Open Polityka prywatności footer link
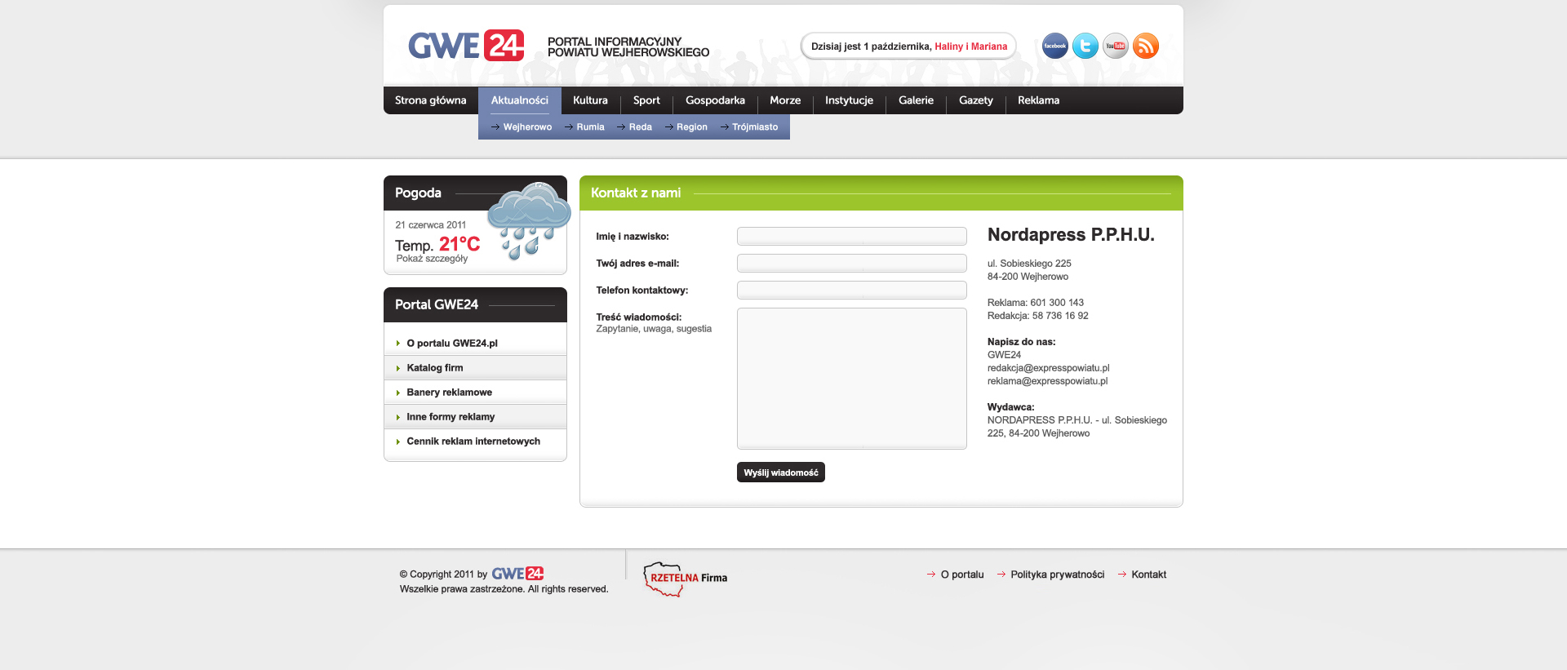Image resolution: width=1567 pixels, height=670 pixels. pyautogui.click(x=1057, y=575)
